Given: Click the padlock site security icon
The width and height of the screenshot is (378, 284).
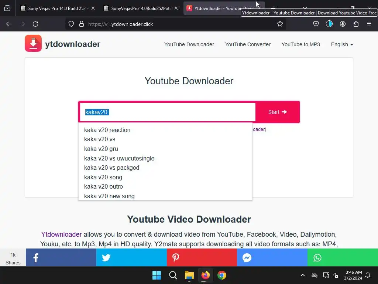Looking at the screenshot, I should [x=82, y=24].
